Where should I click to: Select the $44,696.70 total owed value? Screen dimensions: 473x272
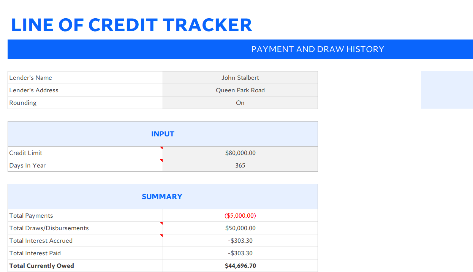[x=240, y=266]
